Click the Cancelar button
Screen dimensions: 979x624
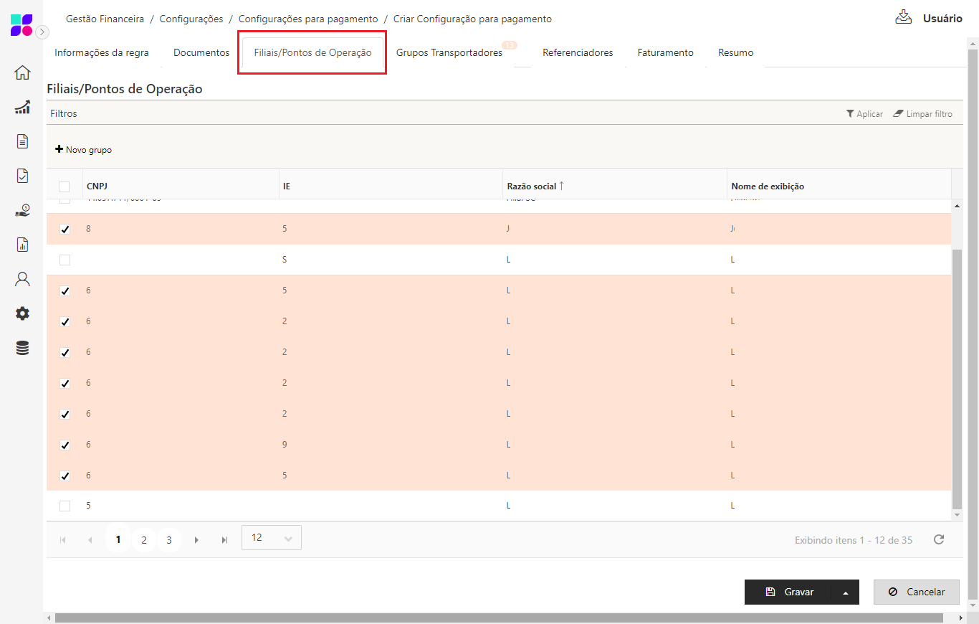pos(916,592)
